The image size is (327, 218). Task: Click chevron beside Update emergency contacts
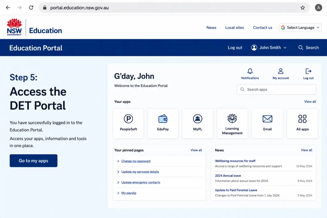point(118,182)
